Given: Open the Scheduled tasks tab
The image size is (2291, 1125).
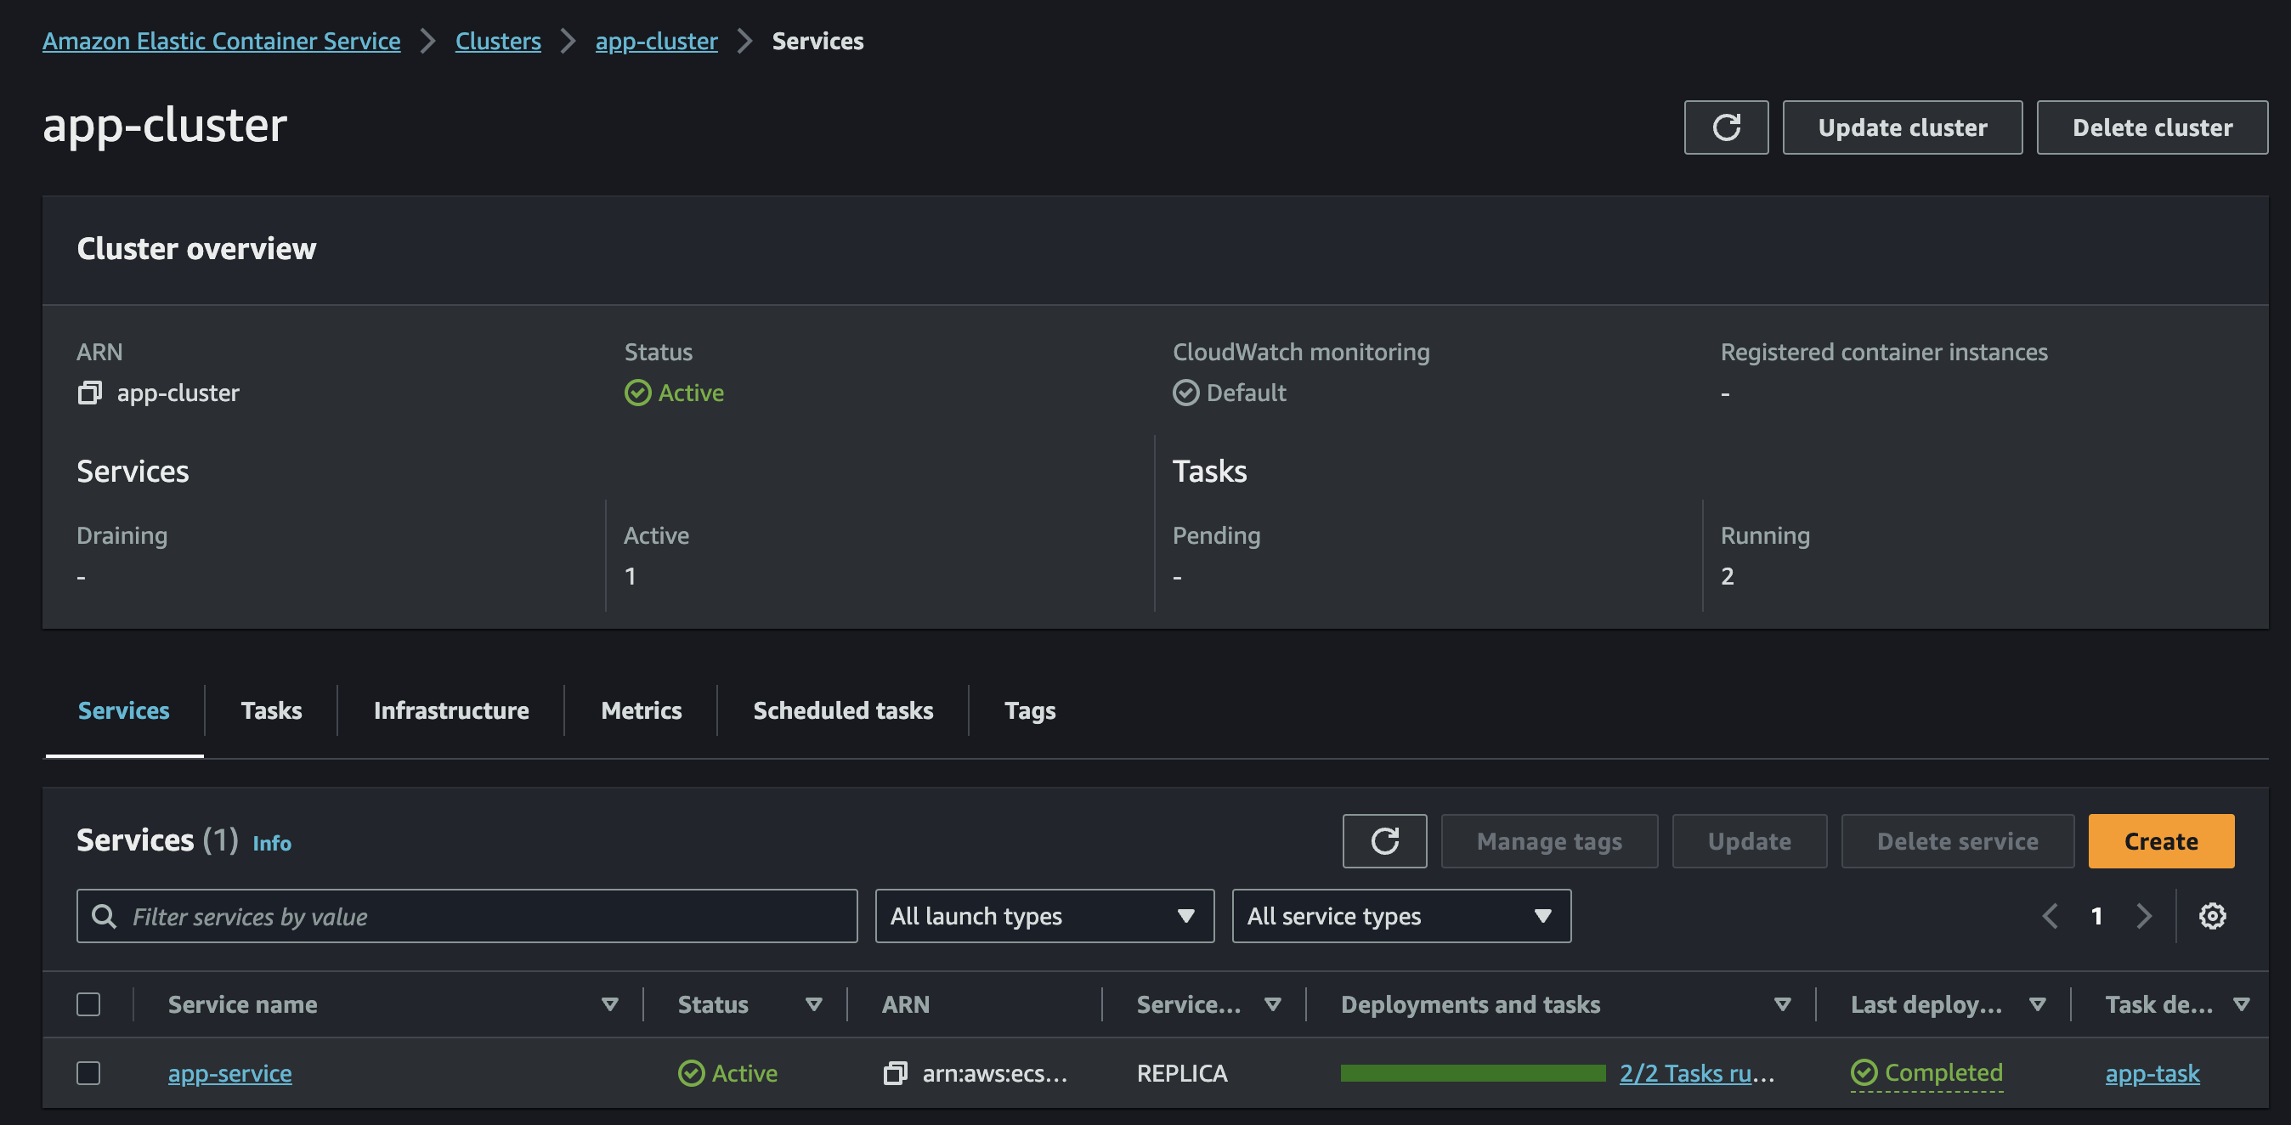Looking at the screenshot, I should 843,709.
